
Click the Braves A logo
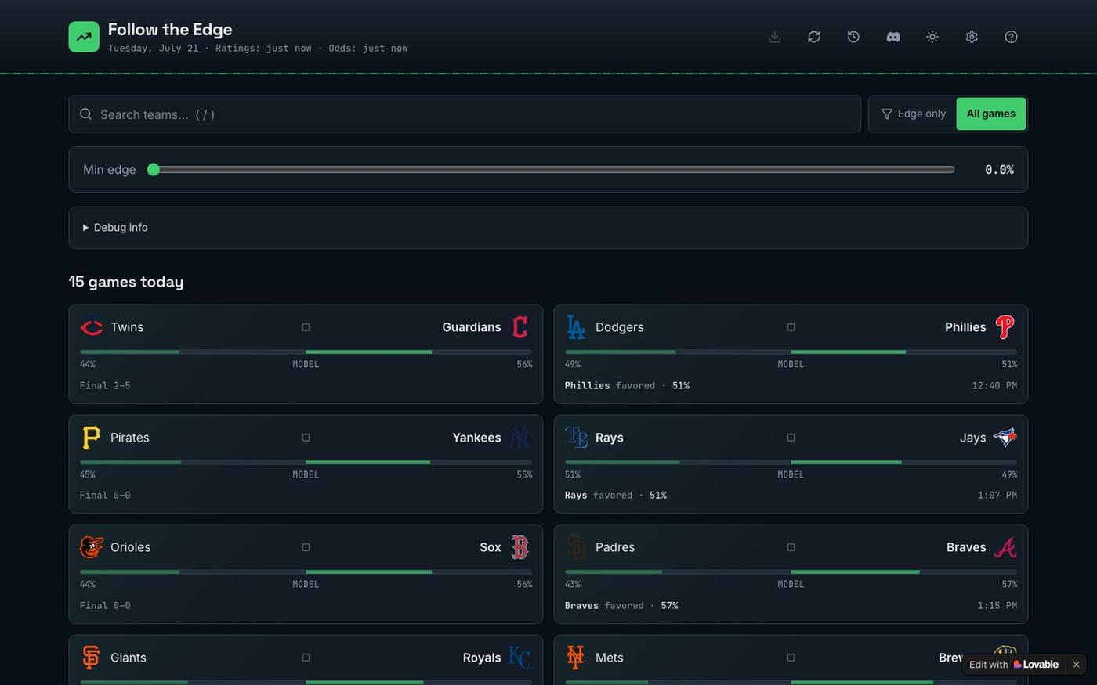point(1005,547)
